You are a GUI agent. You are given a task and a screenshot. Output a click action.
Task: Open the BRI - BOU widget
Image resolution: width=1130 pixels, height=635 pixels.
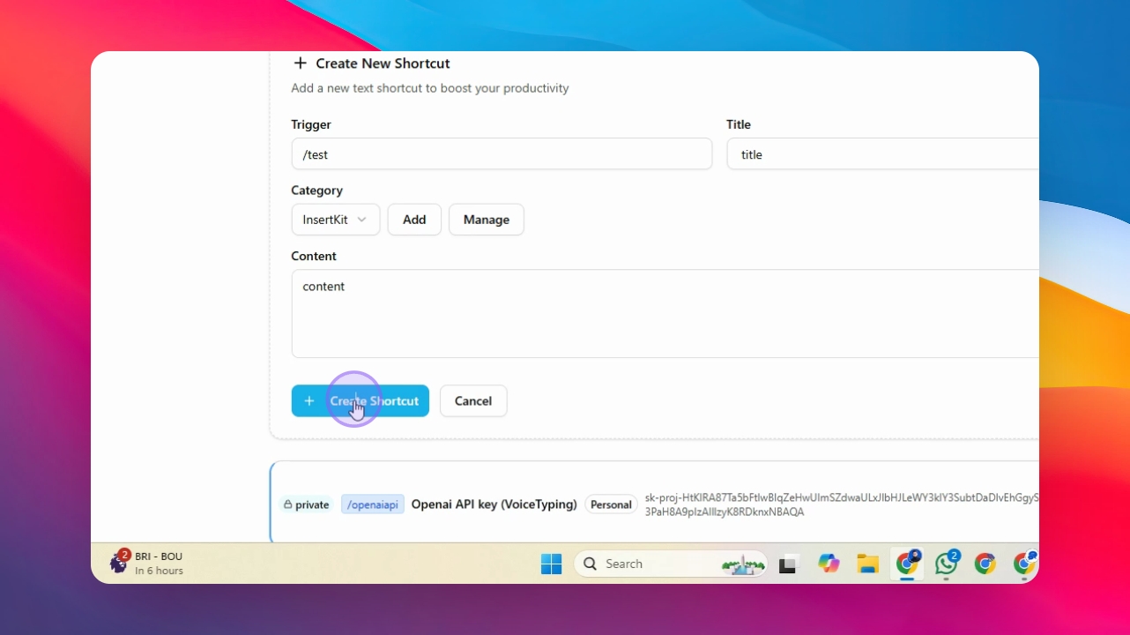click(146, 563)
